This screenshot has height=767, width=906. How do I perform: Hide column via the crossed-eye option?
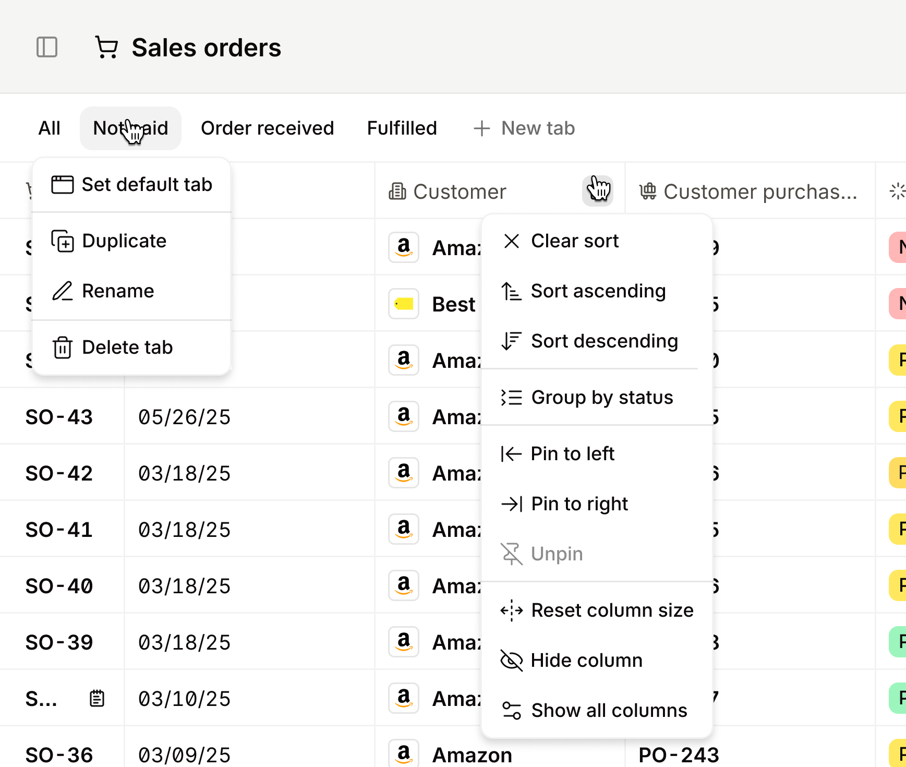[586, 661]
